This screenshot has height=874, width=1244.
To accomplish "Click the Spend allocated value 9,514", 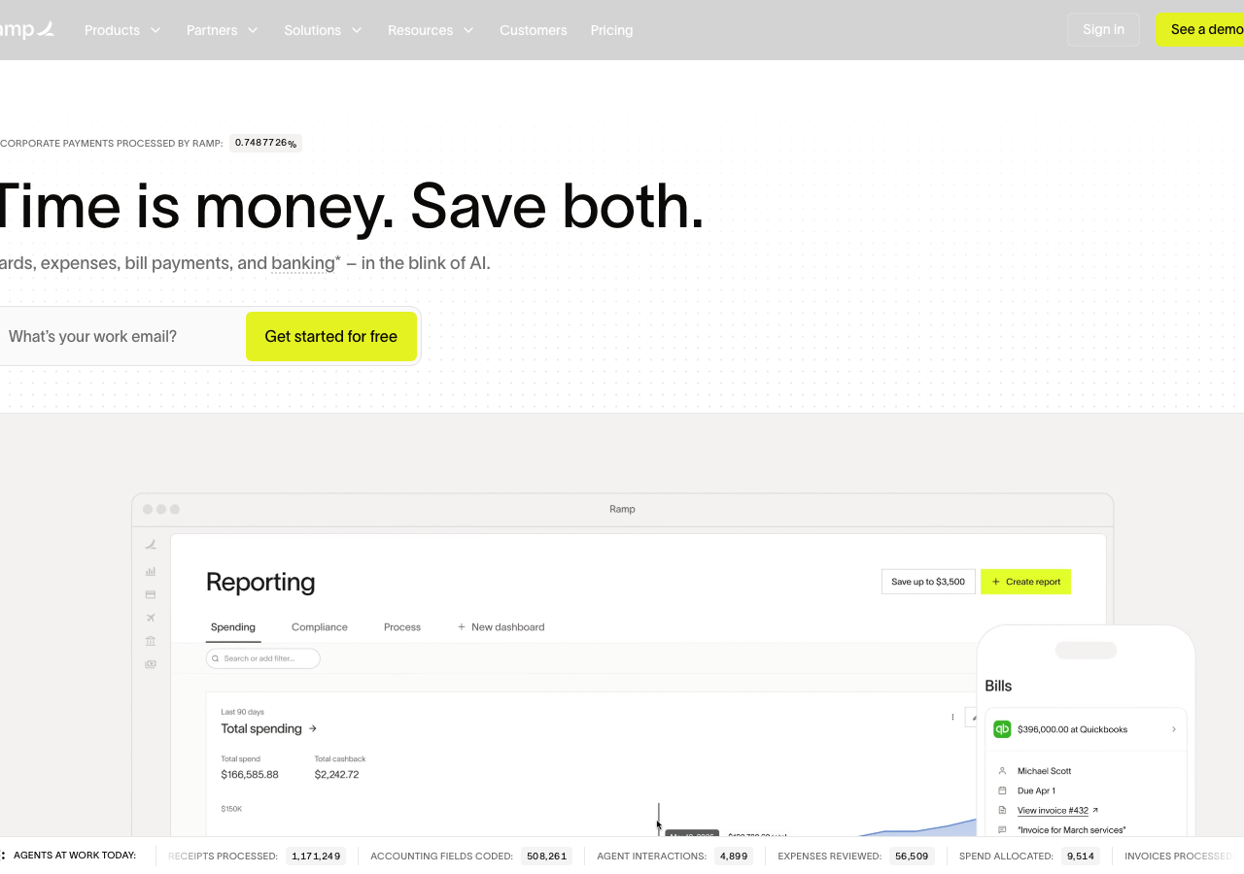I will pyautogui.click(x=1081, y=857).
